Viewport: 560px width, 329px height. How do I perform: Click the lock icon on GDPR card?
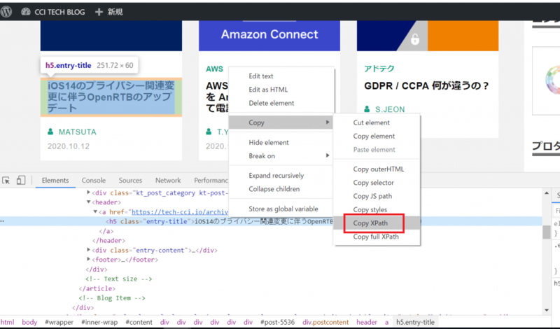point(415,38)
